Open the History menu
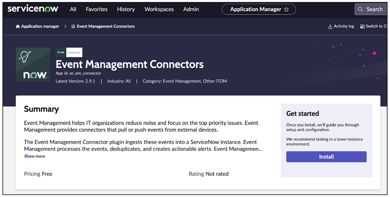This screenshot has width=390, height=197. (x=126, y=9)
